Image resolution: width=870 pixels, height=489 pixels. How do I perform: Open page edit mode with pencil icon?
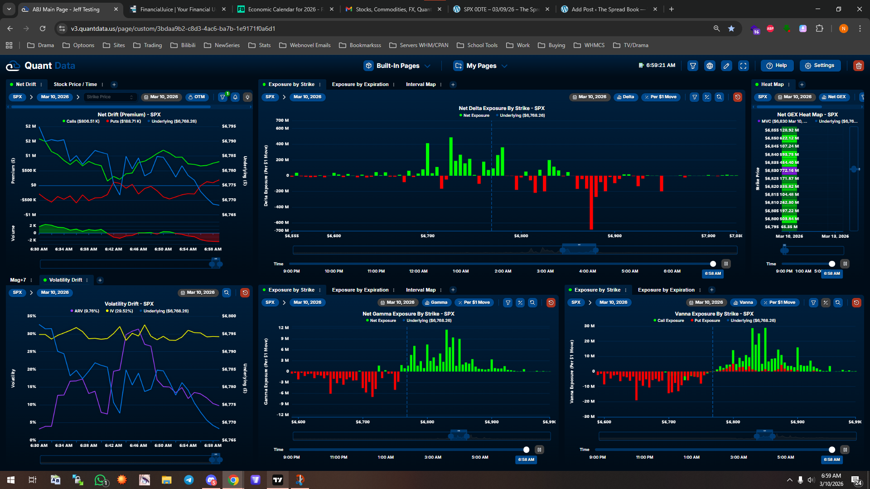point(726,66)
